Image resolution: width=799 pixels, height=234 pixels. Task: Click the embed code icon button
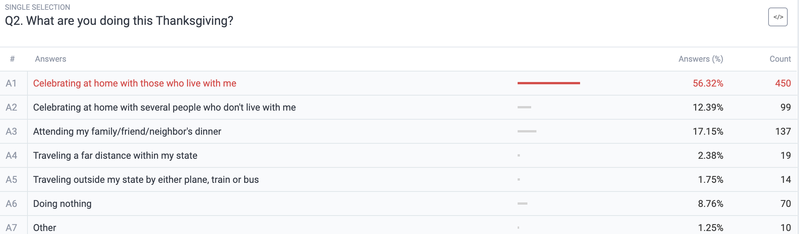[x=778, y=17]
